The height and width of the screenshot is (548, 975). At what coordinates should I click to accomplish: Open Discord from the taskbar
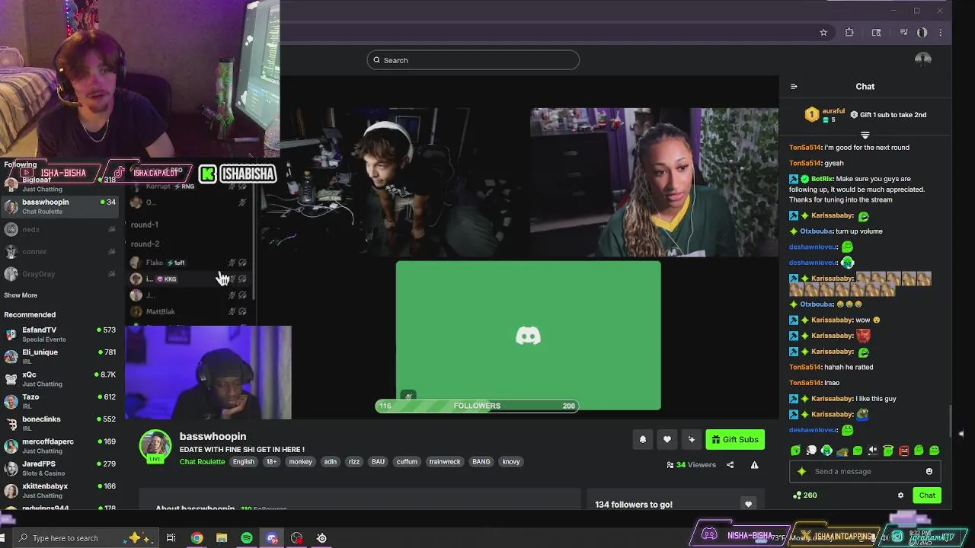coord(272,538)
